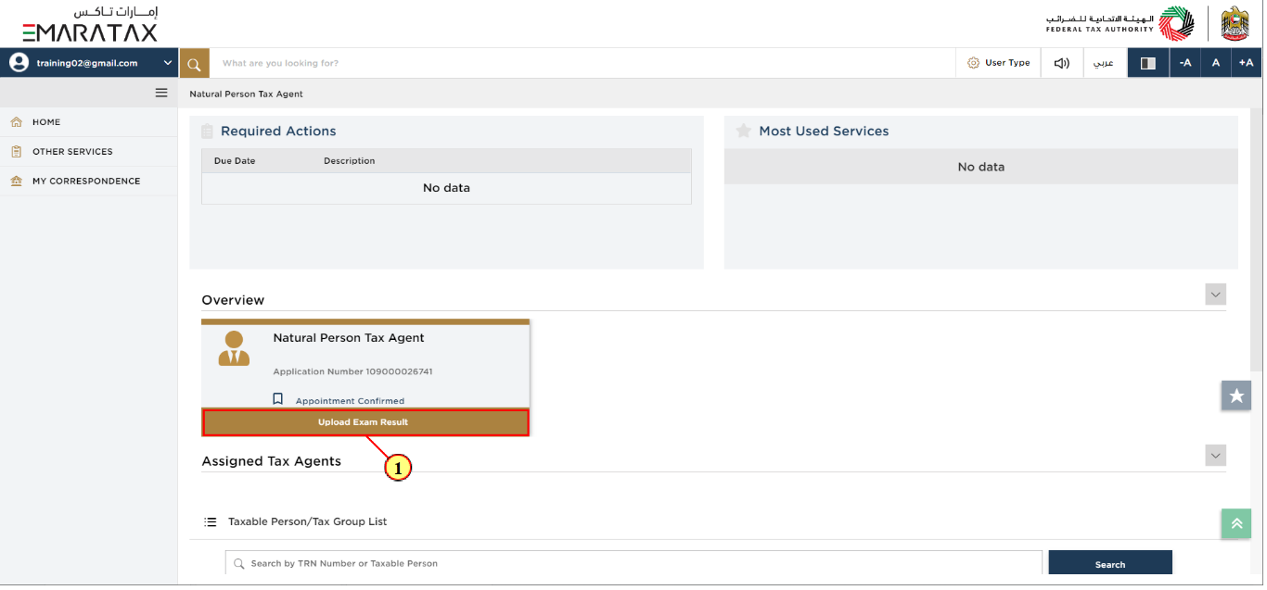Collapse the sidebar hamburger menu

click(x=161, y=93)
